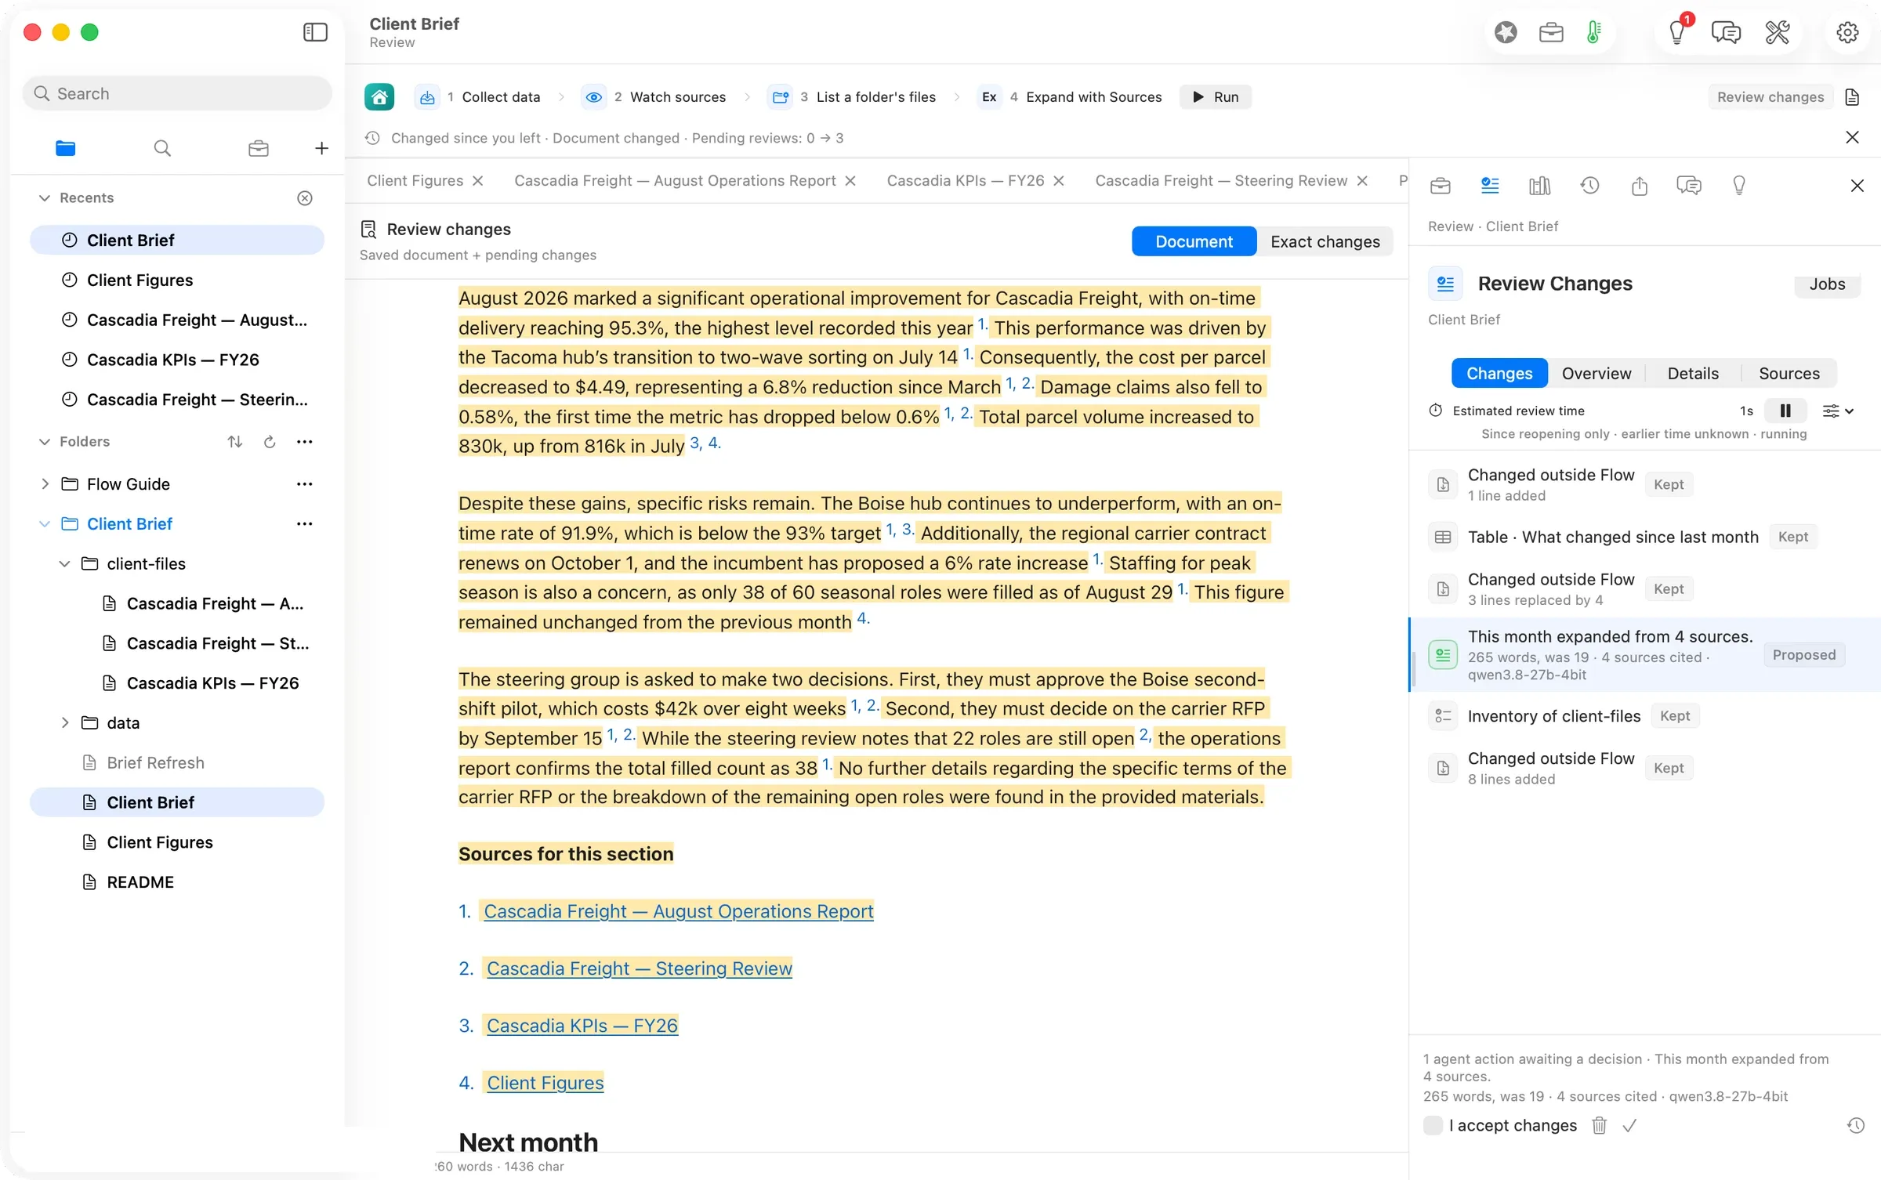Toggle the sidebar panel icon
Image resolution: width=1881 pixels, height=1180 pixels.
pyautogui.click(x=315, y=32)
